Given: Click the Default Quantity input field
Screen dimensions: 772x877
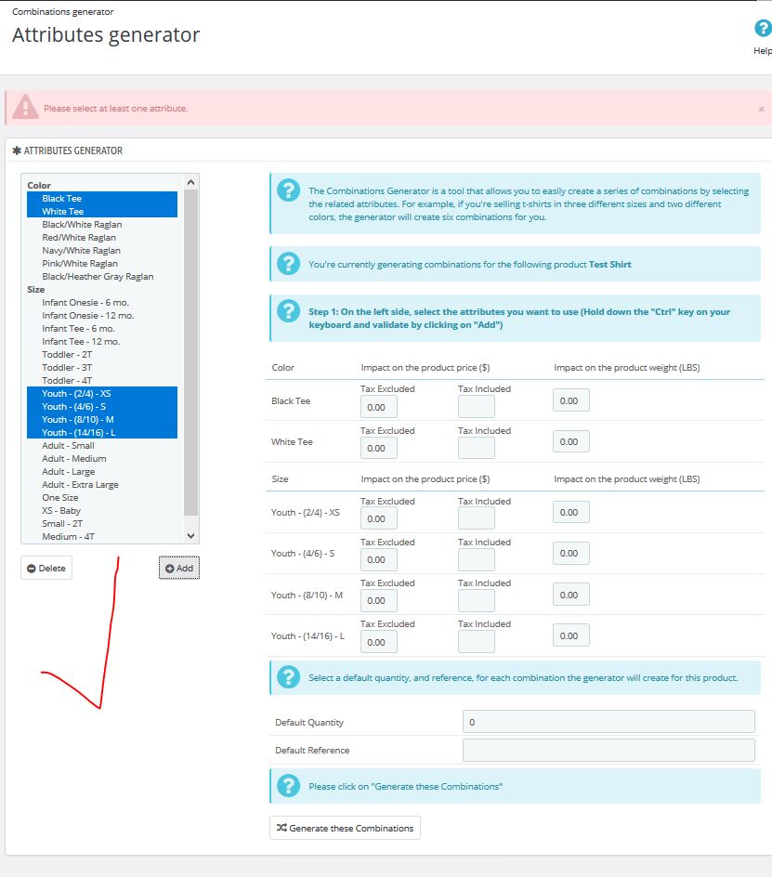Looking at the screenshot, I should click(608, 722).
